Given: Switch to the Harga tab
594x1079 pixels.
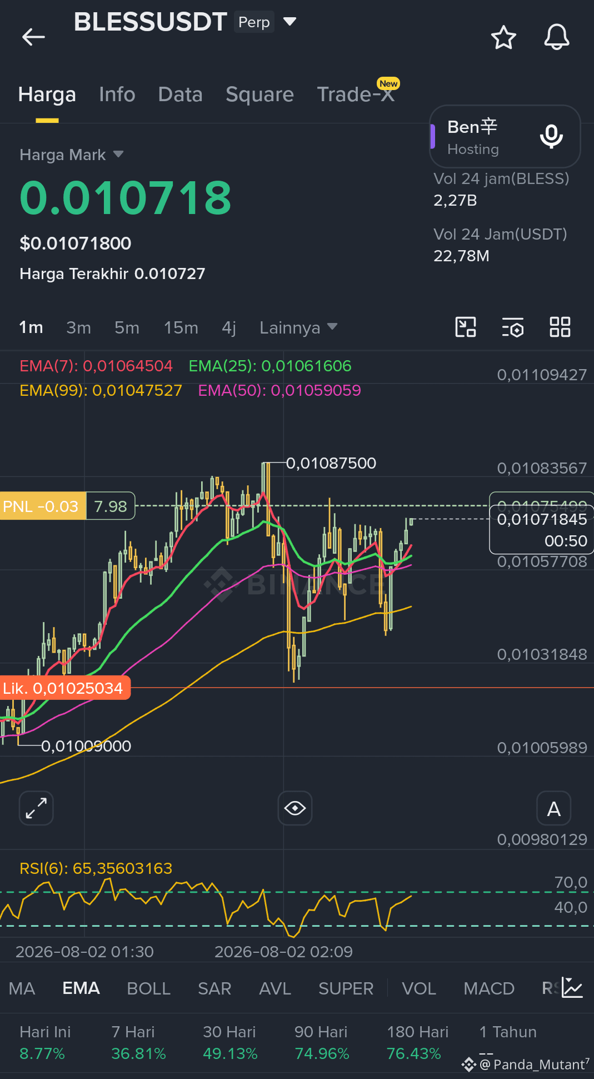Looking at the screenshot, I should 47,95.
